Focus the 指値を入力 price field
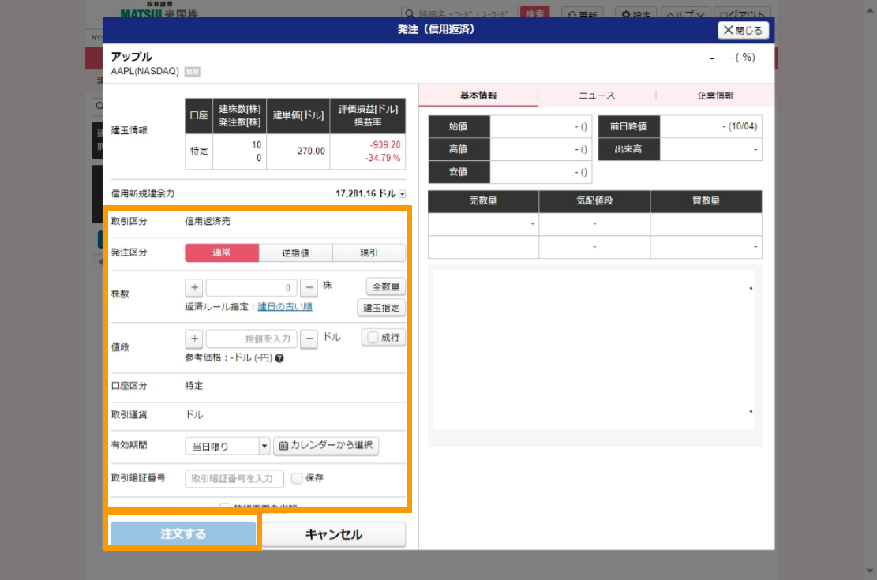This screenshot has height=580, width=877. [251, 339]
